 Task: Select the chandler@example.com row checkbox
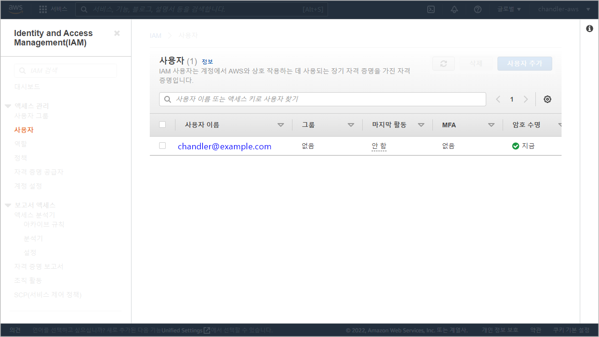162,146
